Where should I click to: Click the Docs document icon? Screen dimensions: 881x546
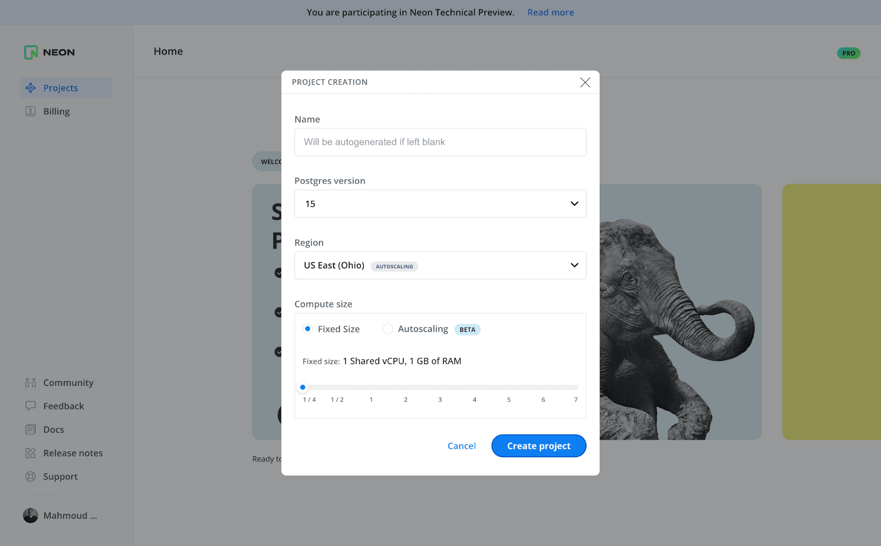pyautogui.click(x=31, y=430)
